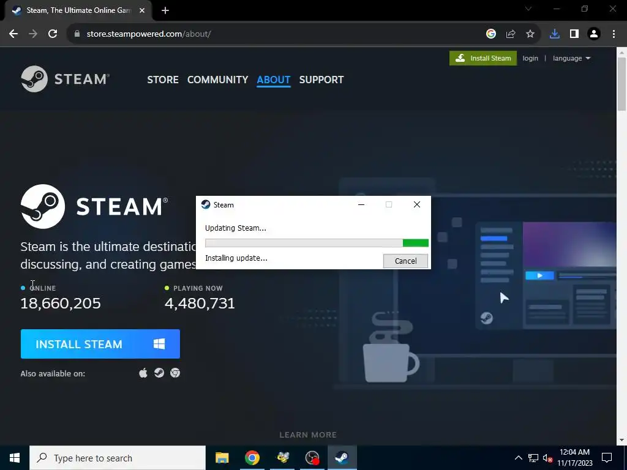
Task: View site information via the lock icon
Action: pyautogui.click(x=77, y=34)
